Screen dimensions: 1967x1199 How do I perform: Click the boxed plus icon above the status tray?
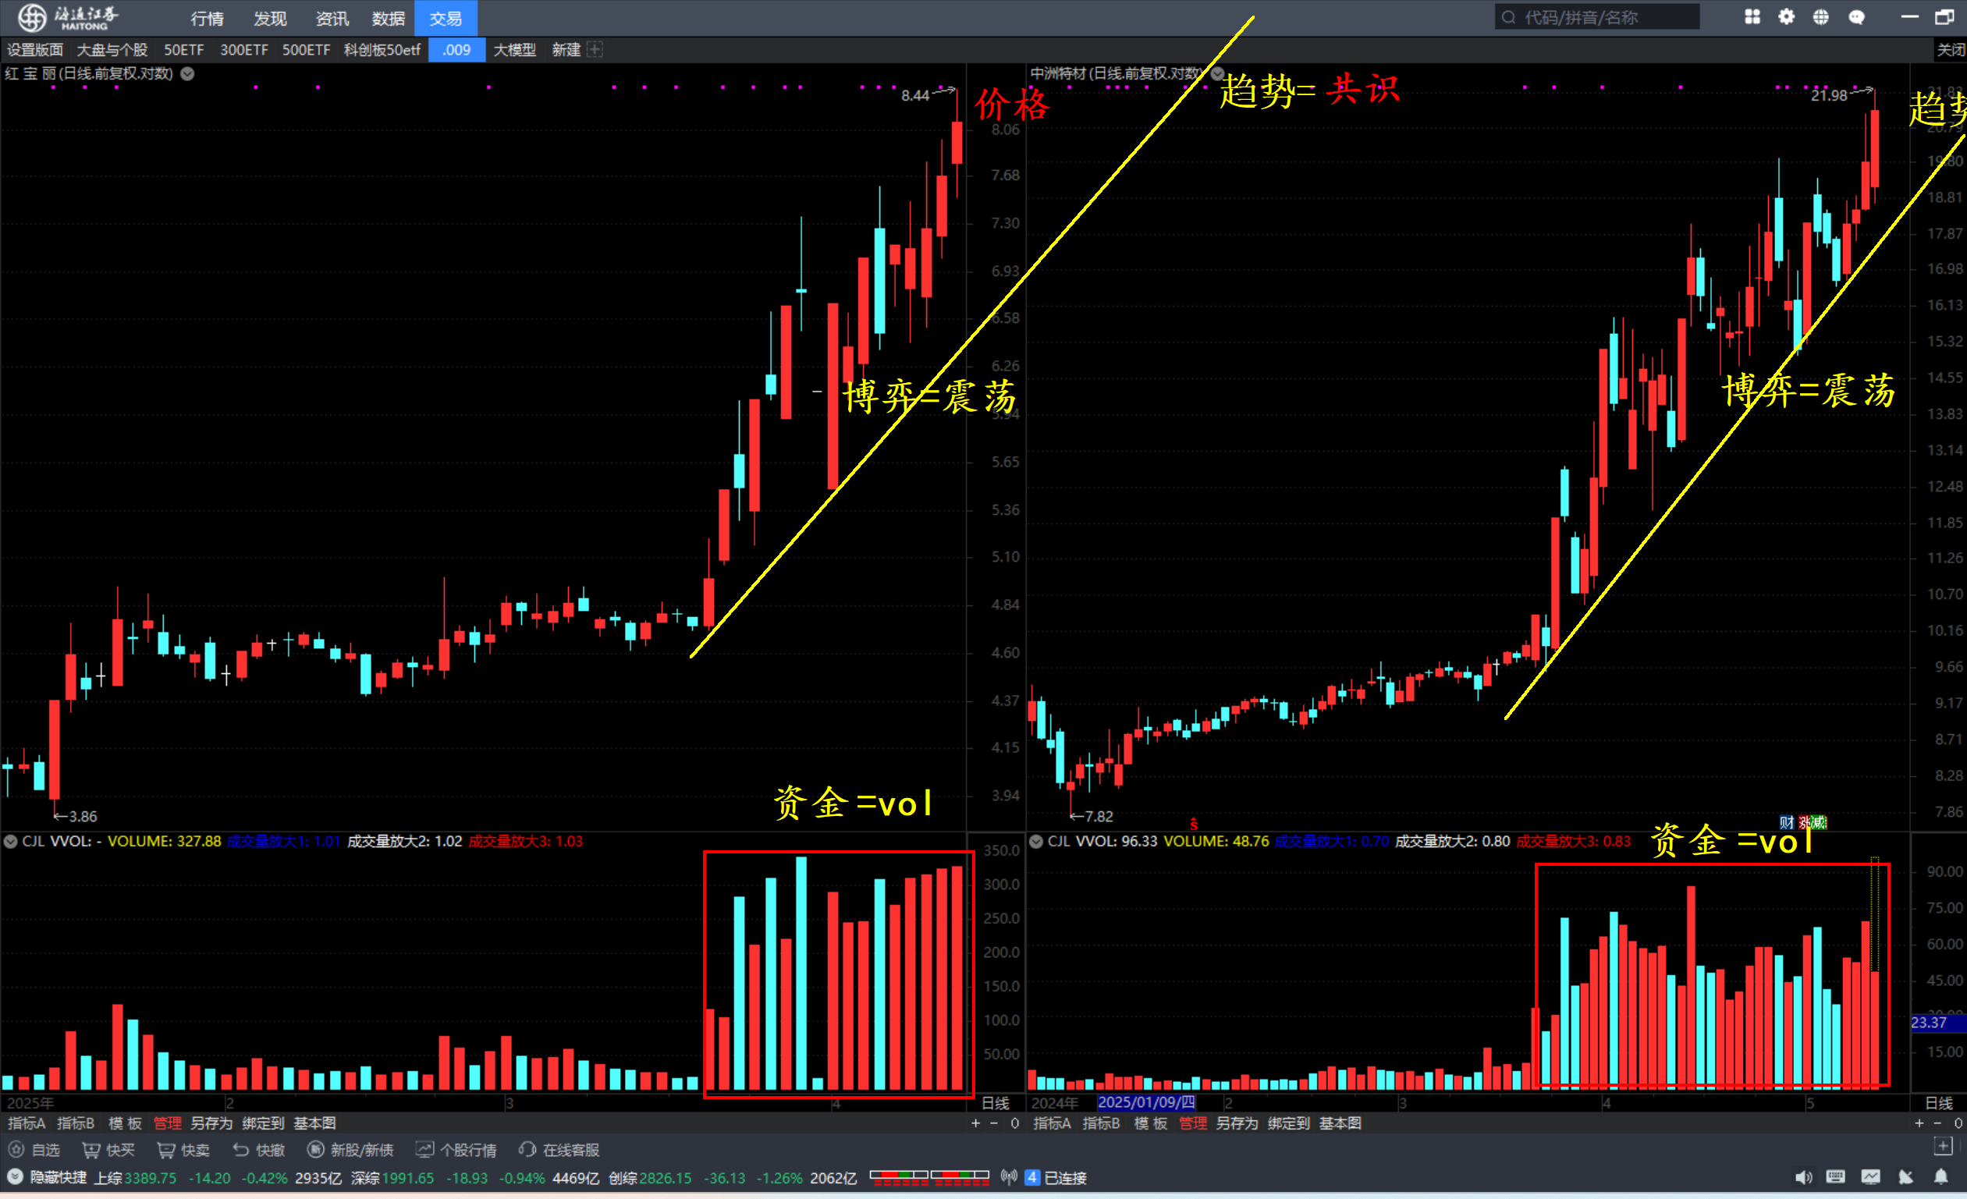click(x=1943, y=1146)
